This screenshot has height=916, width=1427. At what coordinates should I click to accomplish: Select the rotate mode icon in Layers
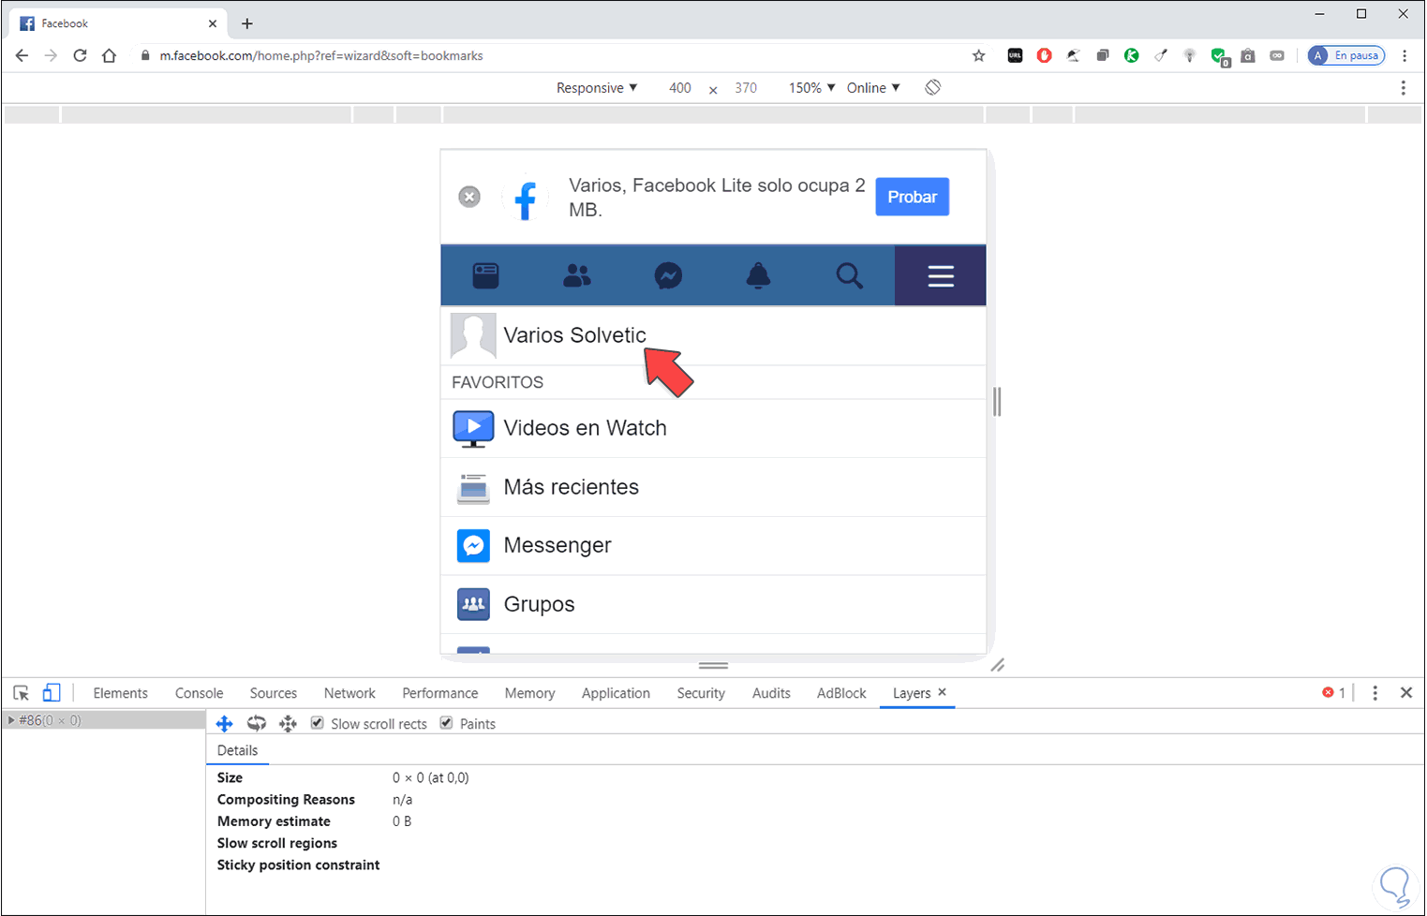(x=257, y=724)
